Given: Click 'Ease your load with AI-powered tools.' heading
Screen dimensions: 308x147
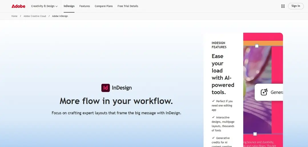Looking at the screenshot, I should click(223, 74).
